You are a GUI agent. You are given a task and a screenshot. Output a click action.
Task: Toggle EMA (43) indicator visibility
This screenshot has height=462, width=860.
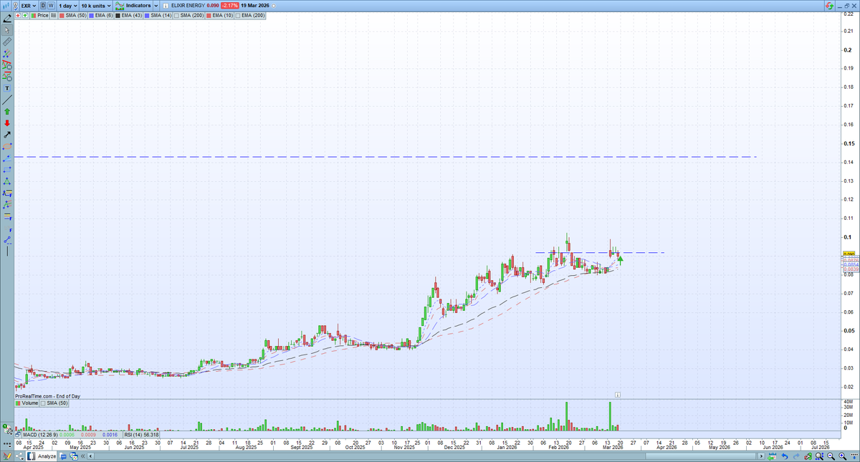tap(128, 16)
